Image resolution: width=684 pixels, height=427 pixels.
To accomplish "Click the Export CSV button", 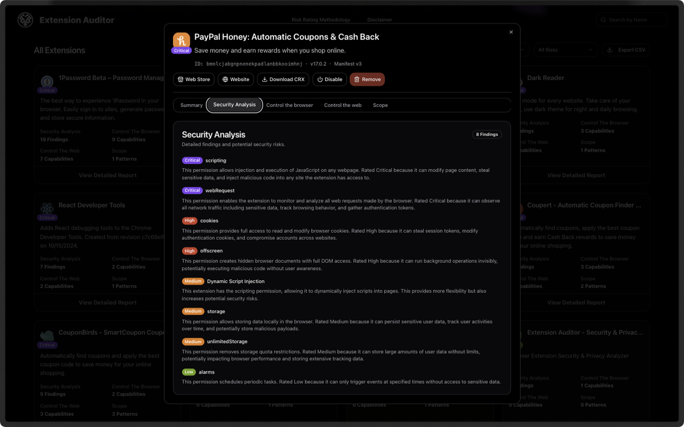I will (x=627, y=50).
